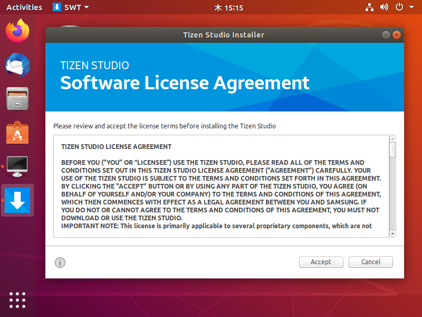Cancel the Tizen Studio installation
Screen dimensions: 422x317
point(370,262)
